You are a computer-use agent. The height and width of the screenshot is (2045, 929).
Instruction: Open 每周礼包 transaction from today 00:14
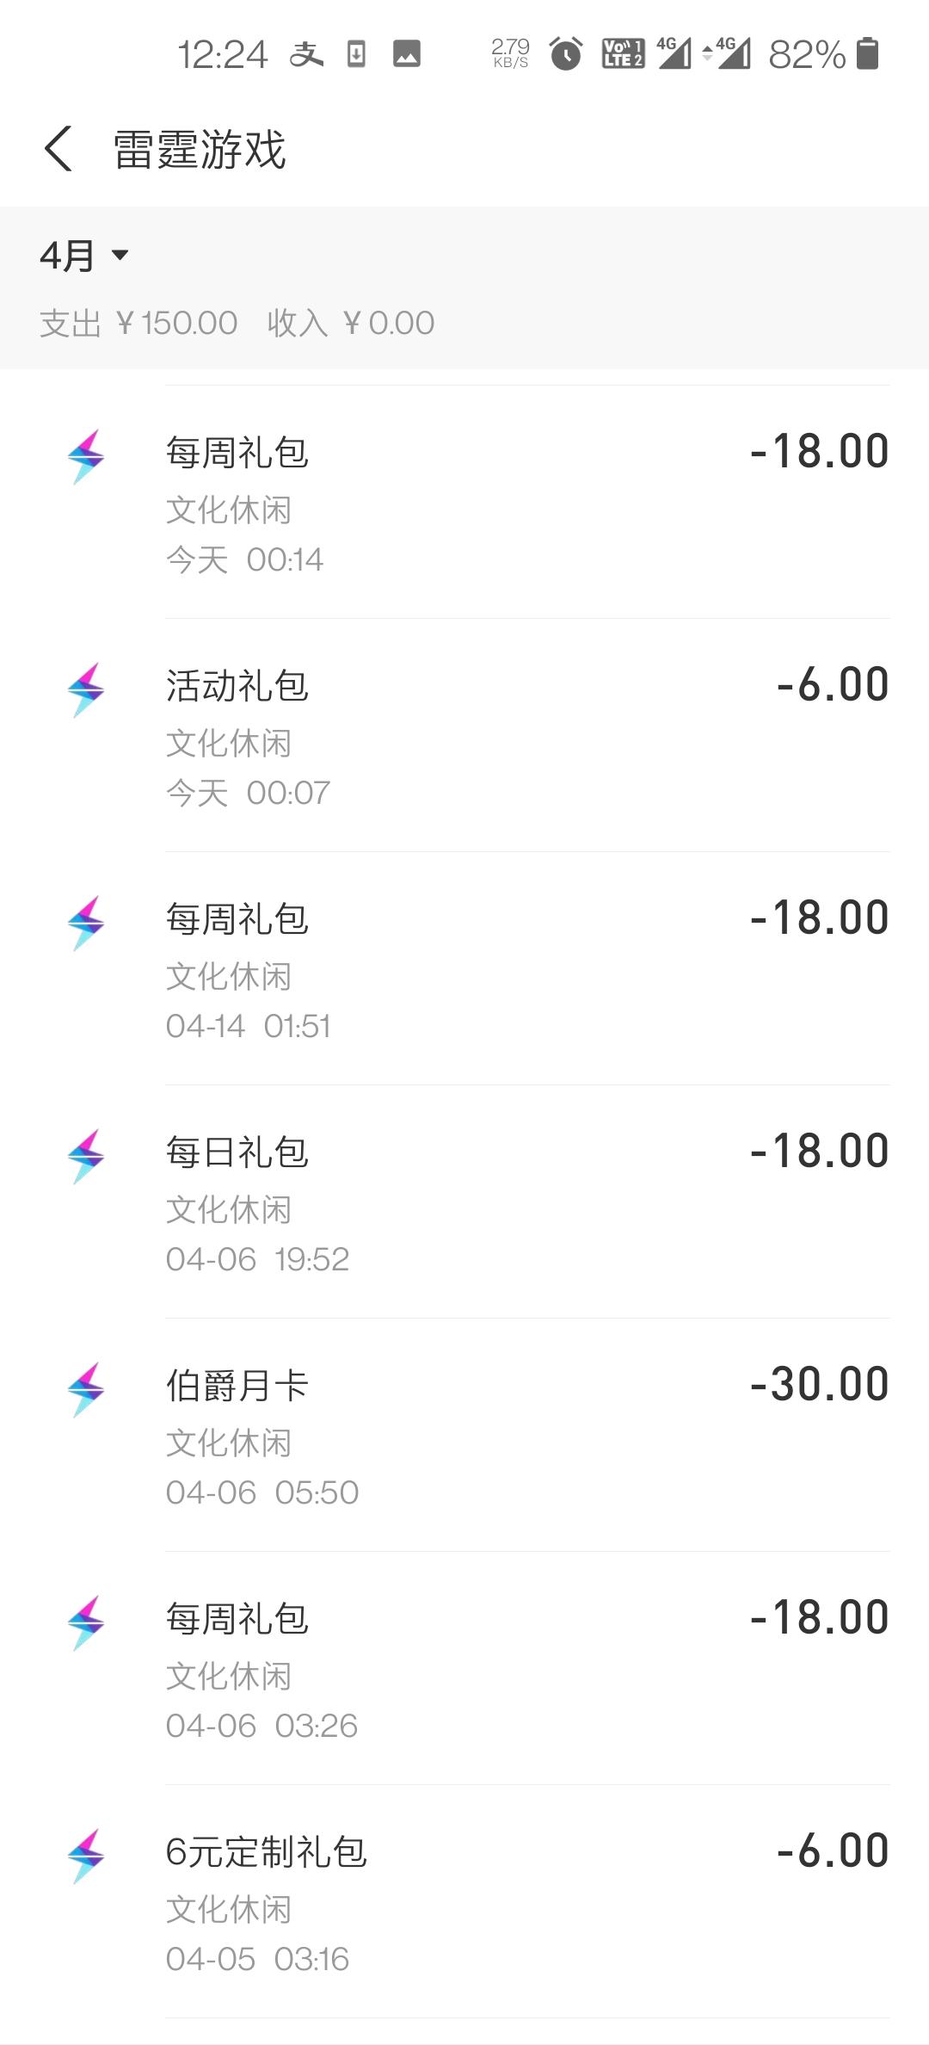click(x=464, y=503)
